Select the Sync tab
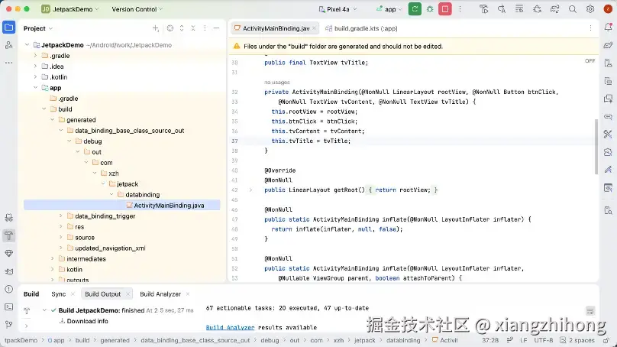Screen dimensions: 617x347 58,294
